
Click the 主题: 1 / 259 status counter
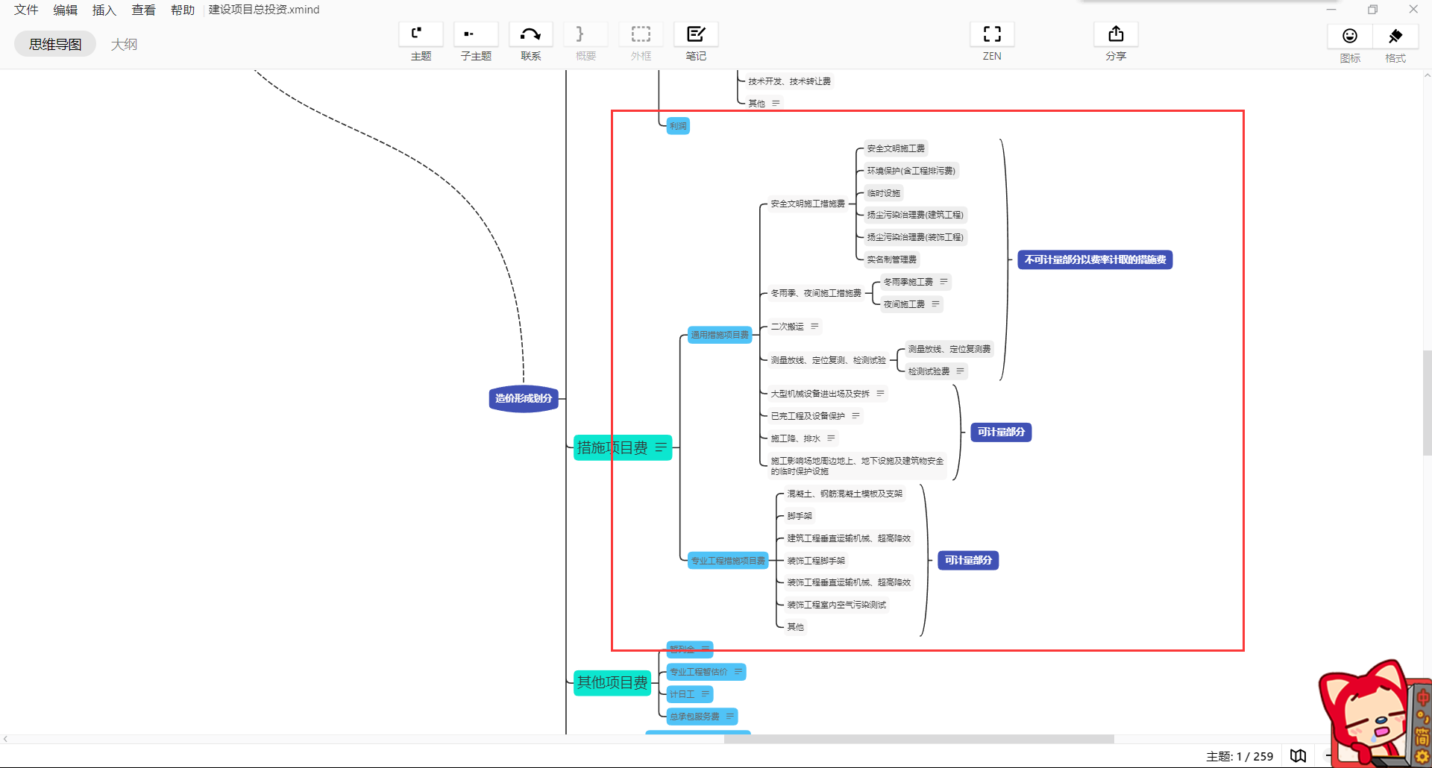1240,756
